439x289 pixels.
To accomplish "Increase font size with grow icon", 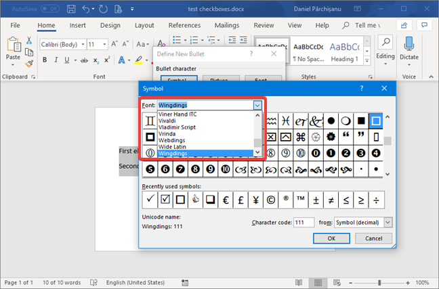I will coord(114,43).
